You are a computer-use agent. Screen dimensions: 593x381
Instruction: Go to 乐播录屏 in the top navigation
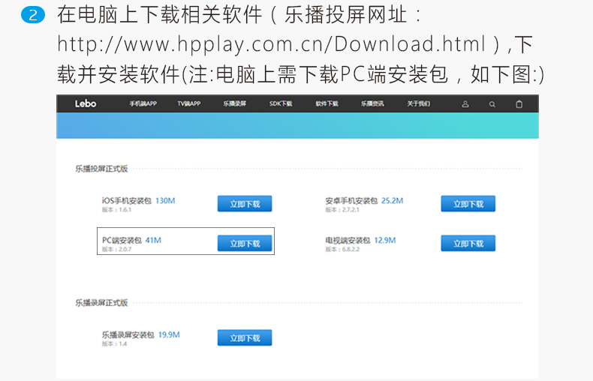[x=234, y=103]
